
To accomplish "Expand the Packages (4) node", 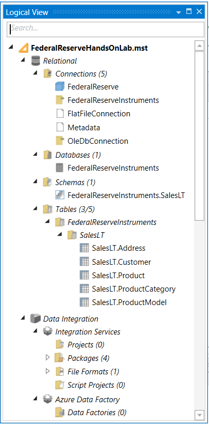I will (48, 358).
